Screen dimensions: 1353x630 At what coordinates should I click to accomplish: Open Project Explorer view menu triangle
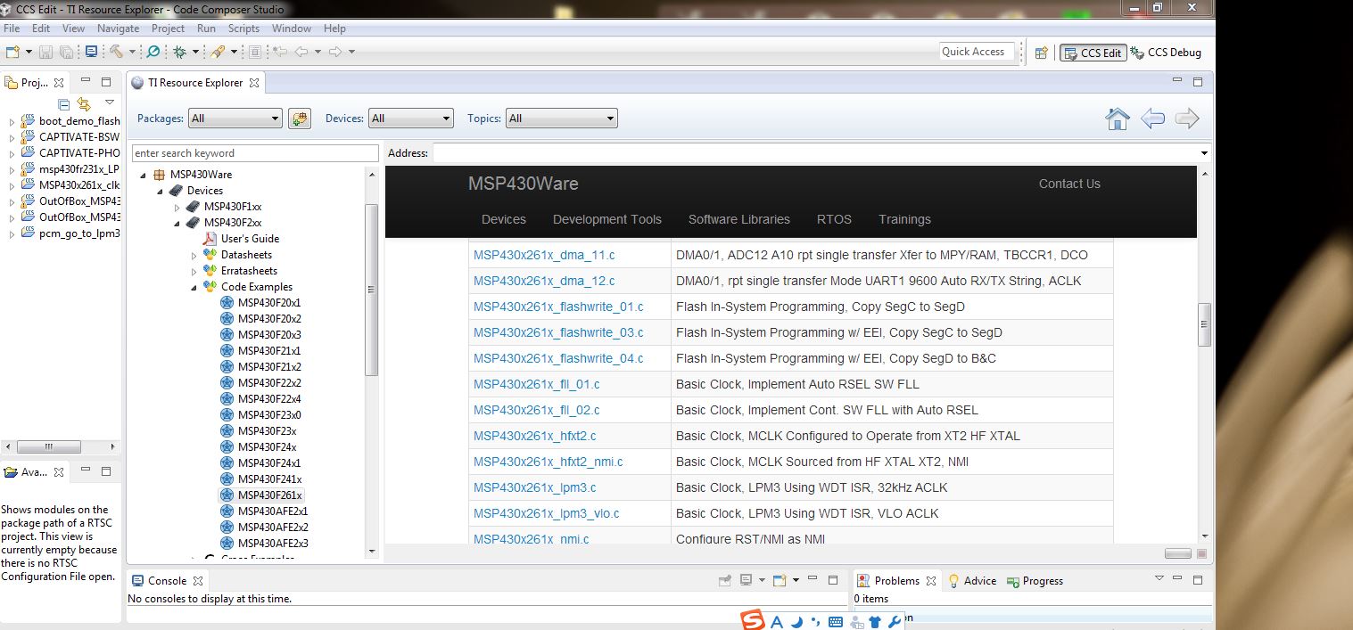[x=110, y=102]
